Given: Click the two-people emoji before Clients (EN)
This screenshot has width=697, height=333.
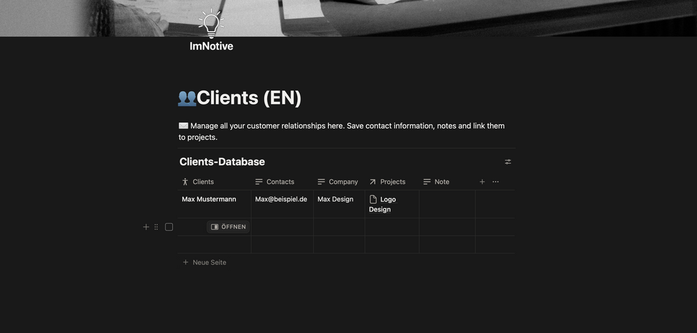Looking at the screenshot, I should point(187,98).
